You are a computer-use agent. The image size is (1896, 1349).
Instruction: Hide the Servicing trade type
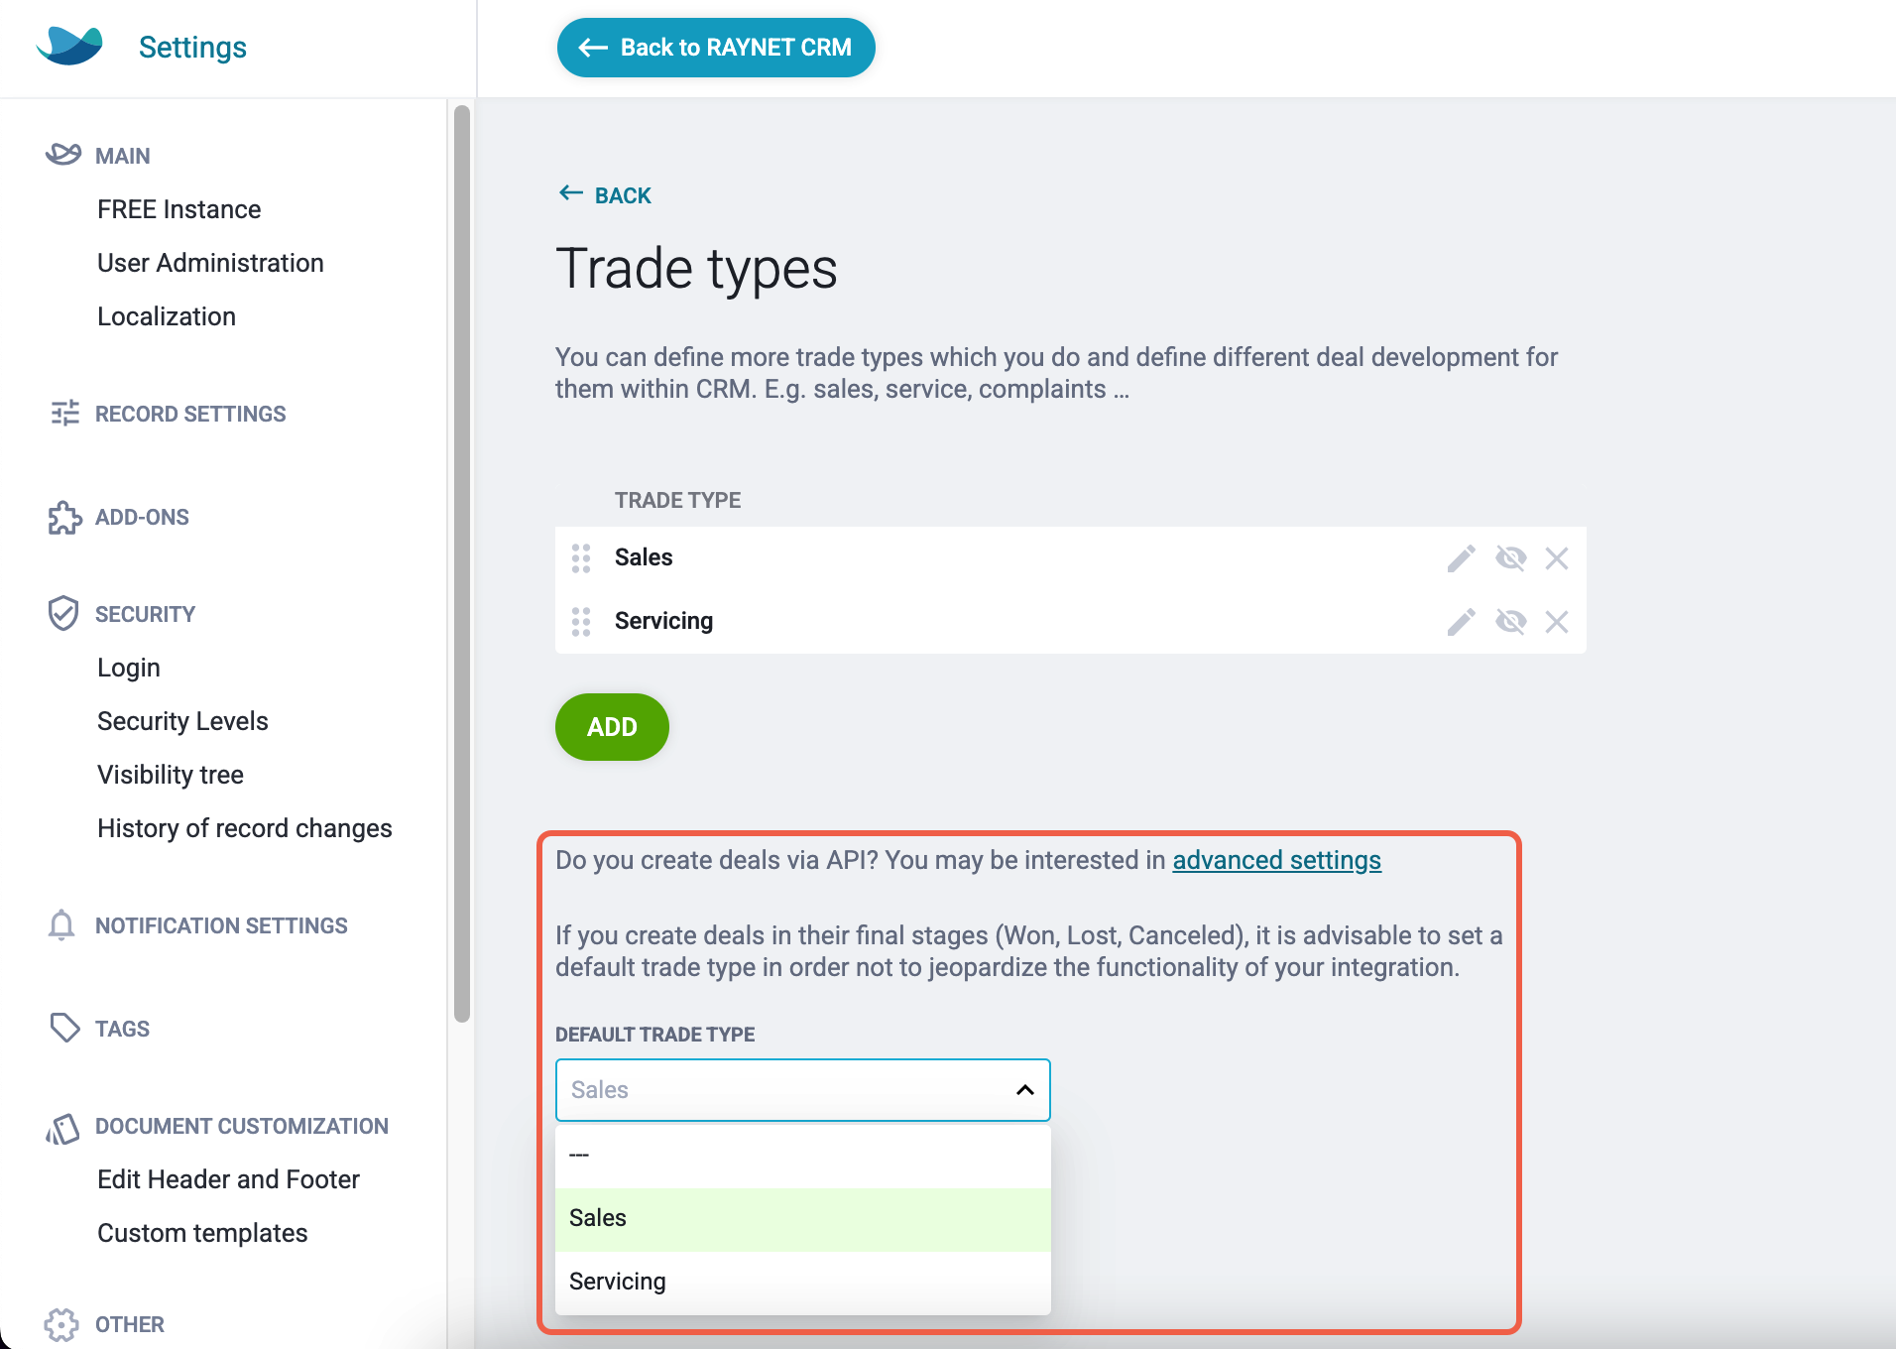click(x=1510, y=622)
